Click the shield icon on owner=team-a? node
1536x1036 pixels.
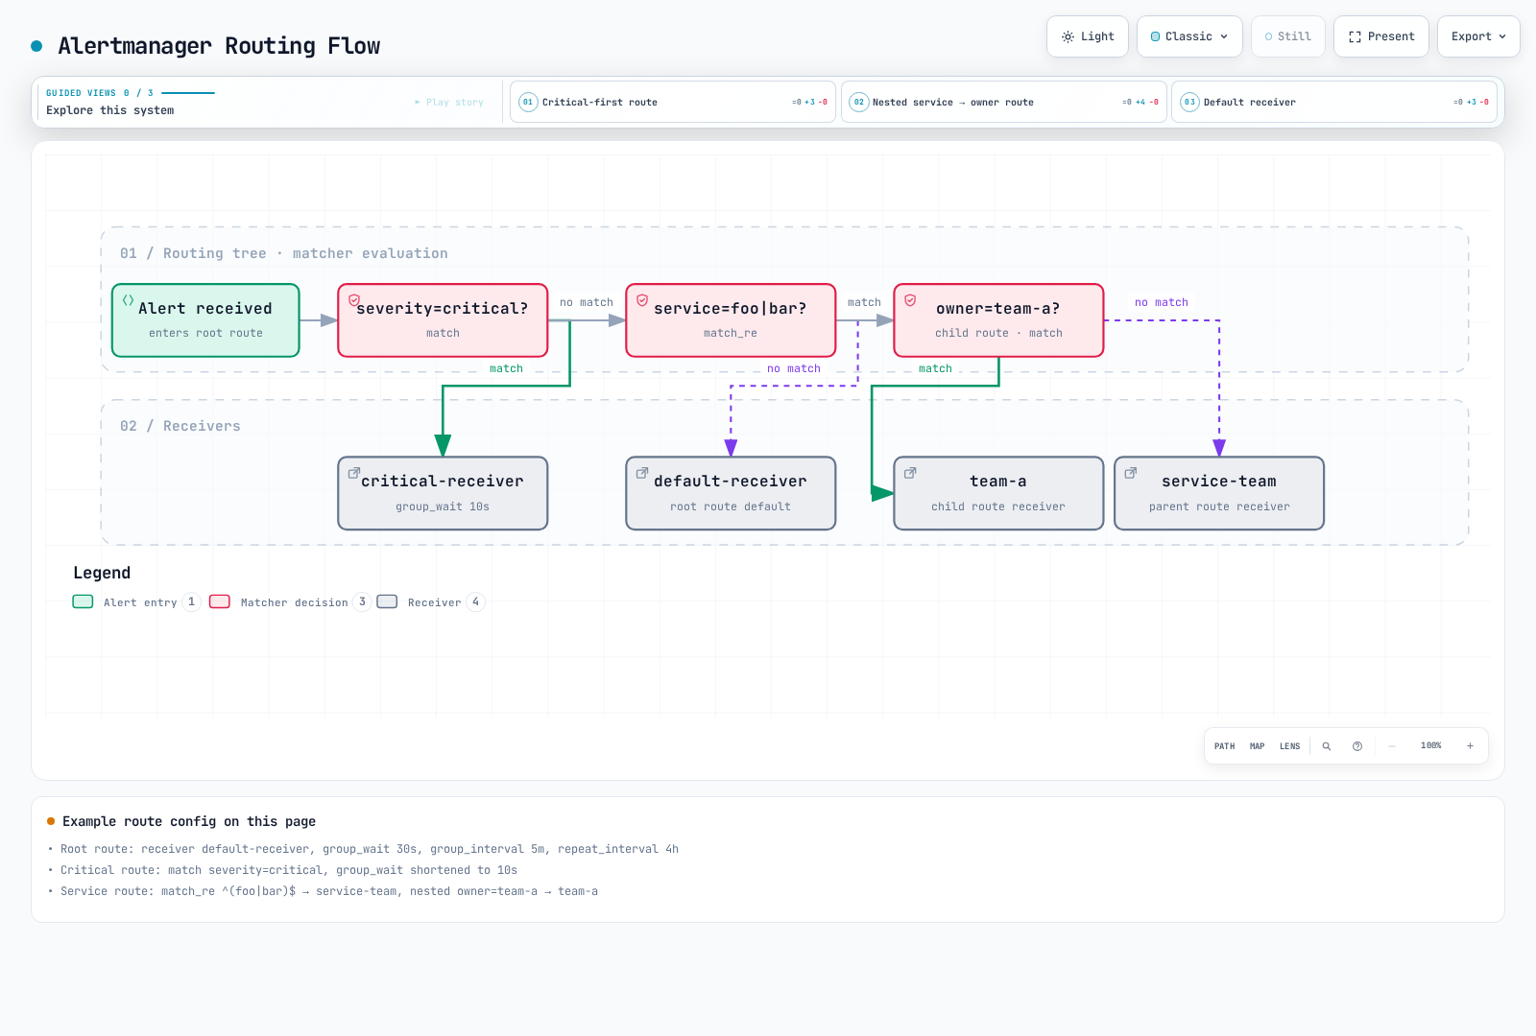(x=910, y=300)
